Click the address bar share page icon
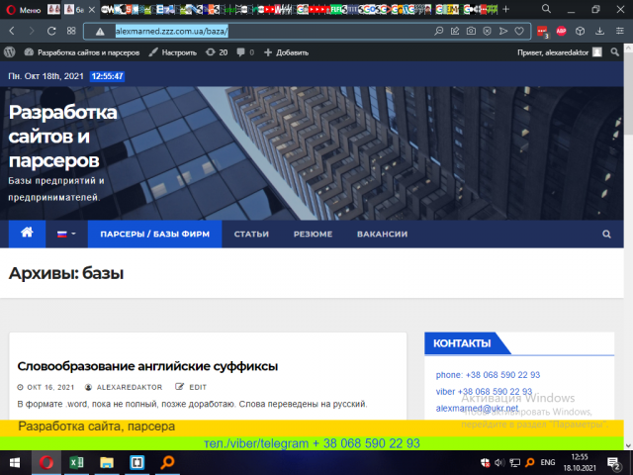This screenshot has width=633, height=475. (x=455, y=31)
